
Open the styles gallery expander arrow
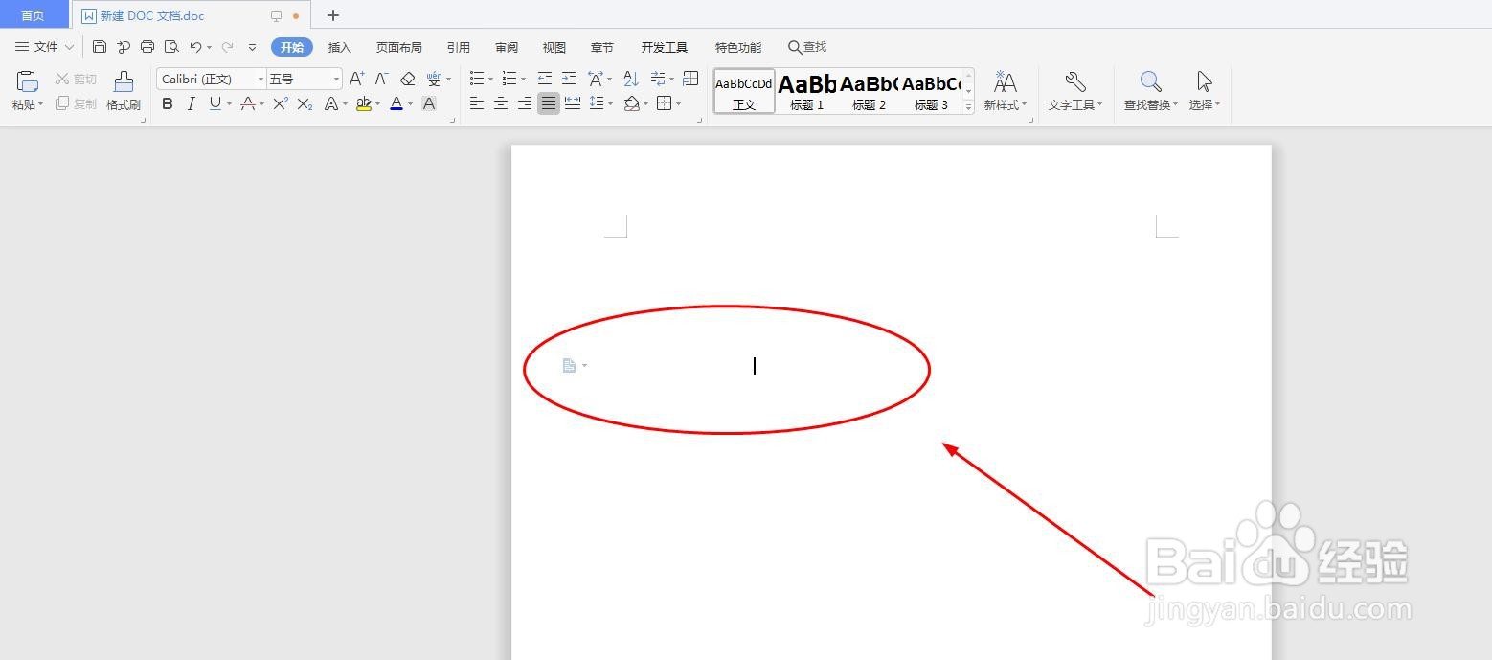pos(967,104)
